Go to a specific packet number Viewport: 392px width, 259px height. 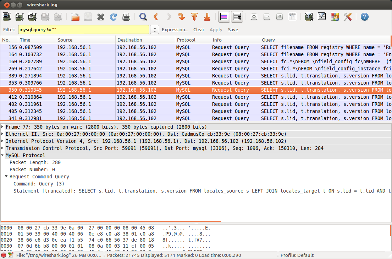click(x=182, y=17)
